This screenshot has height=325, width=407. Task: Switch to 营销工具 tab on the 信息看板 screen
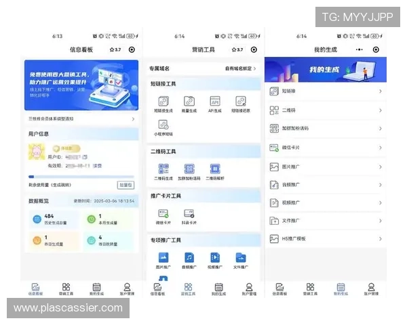pyautogui.click(x=66, y=289)
